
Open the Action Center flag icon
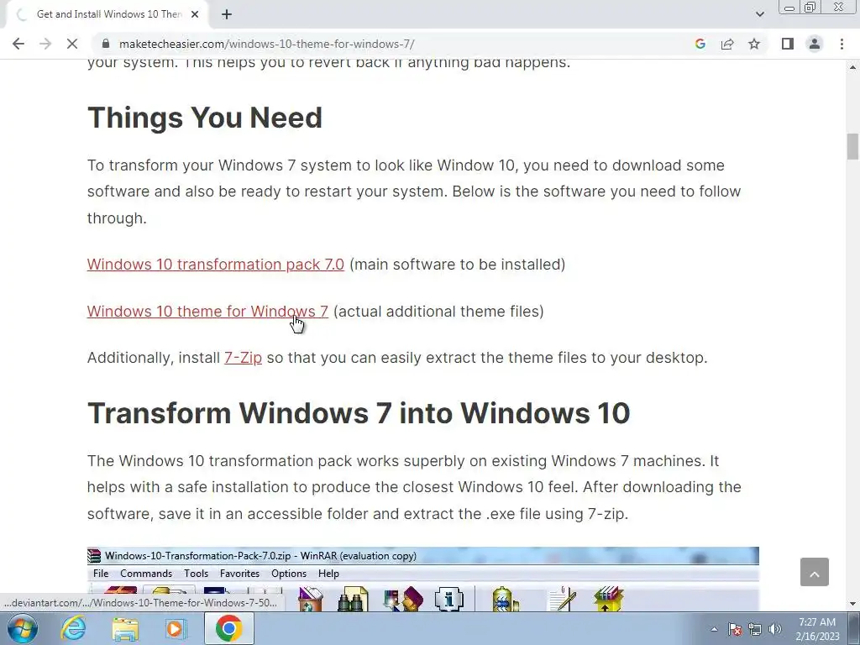pyautogui.click(x=735, y=629)
